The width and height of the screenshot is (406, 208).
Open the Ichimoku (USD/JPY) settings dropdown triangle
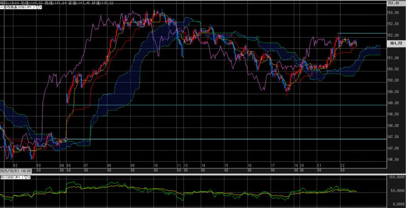click(x=37, y=7)
